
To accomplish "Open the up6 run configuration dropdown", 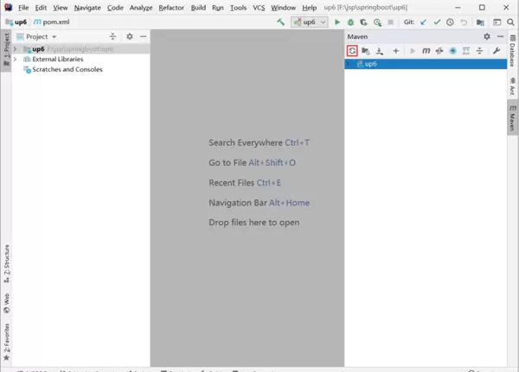I will tap(311, 22).
